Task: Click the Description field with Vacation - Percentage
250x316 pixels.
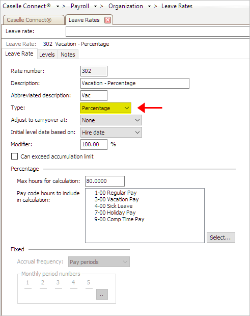Action: pos(135,83)
